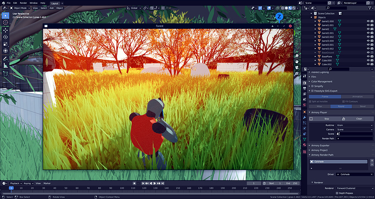Open the Render properties tab

(x=304, y=83)
